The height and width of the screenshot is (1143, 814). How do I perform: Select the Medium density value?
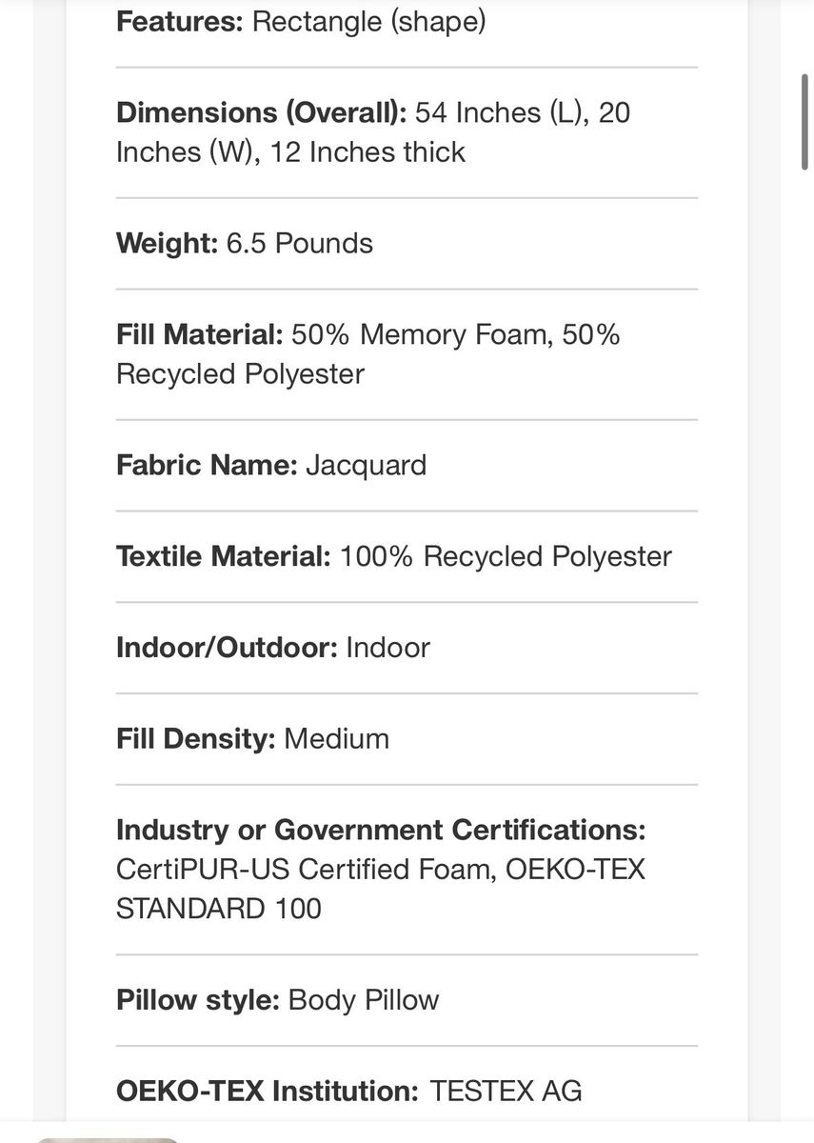[337, 739]
